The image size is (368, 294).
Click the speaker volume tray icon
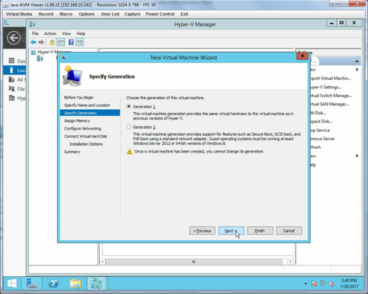[x=331, y=283]
